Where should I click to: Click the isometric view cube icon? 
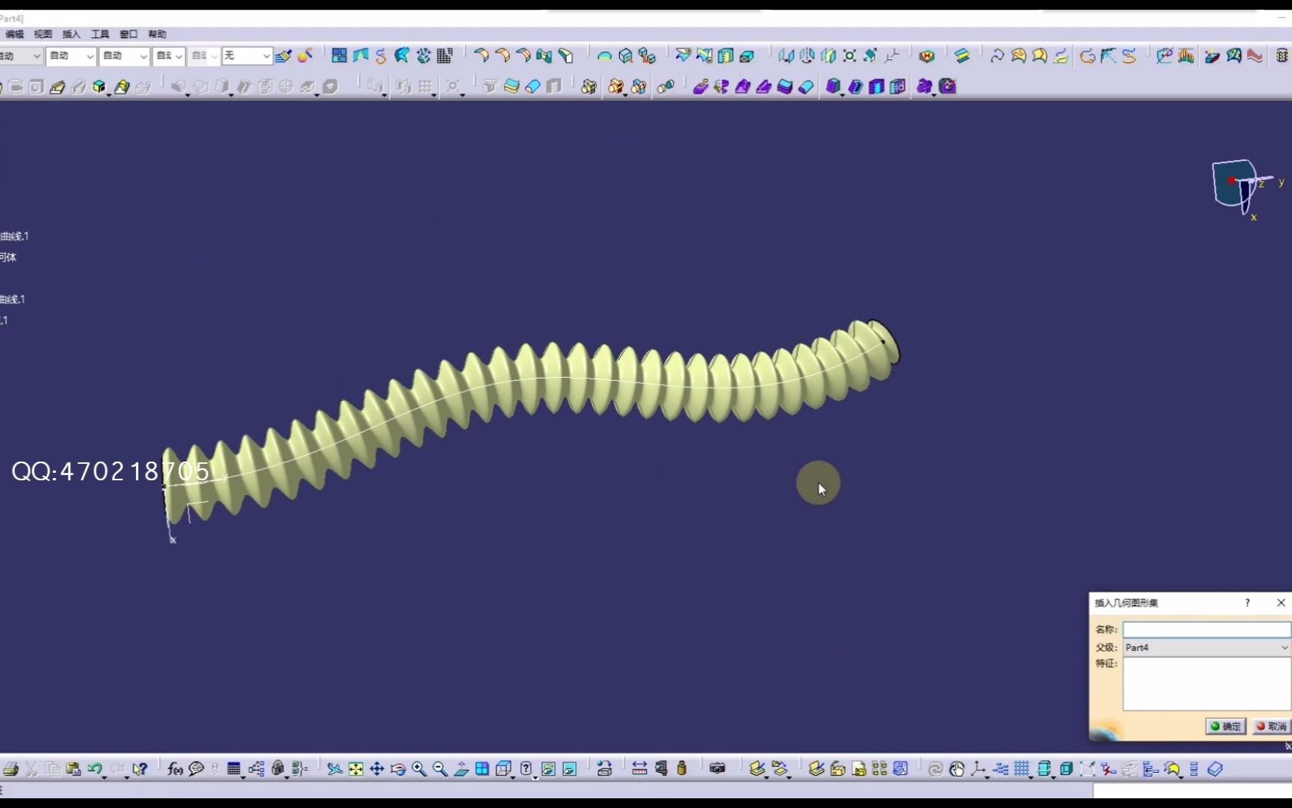[x=503, y=769]
